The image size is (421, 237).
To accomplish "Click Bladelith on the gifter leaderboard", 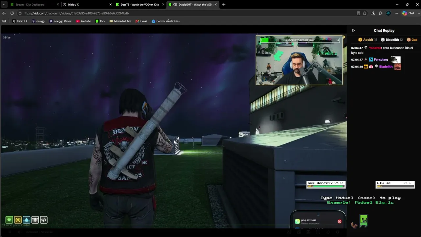I will point(392,40).
